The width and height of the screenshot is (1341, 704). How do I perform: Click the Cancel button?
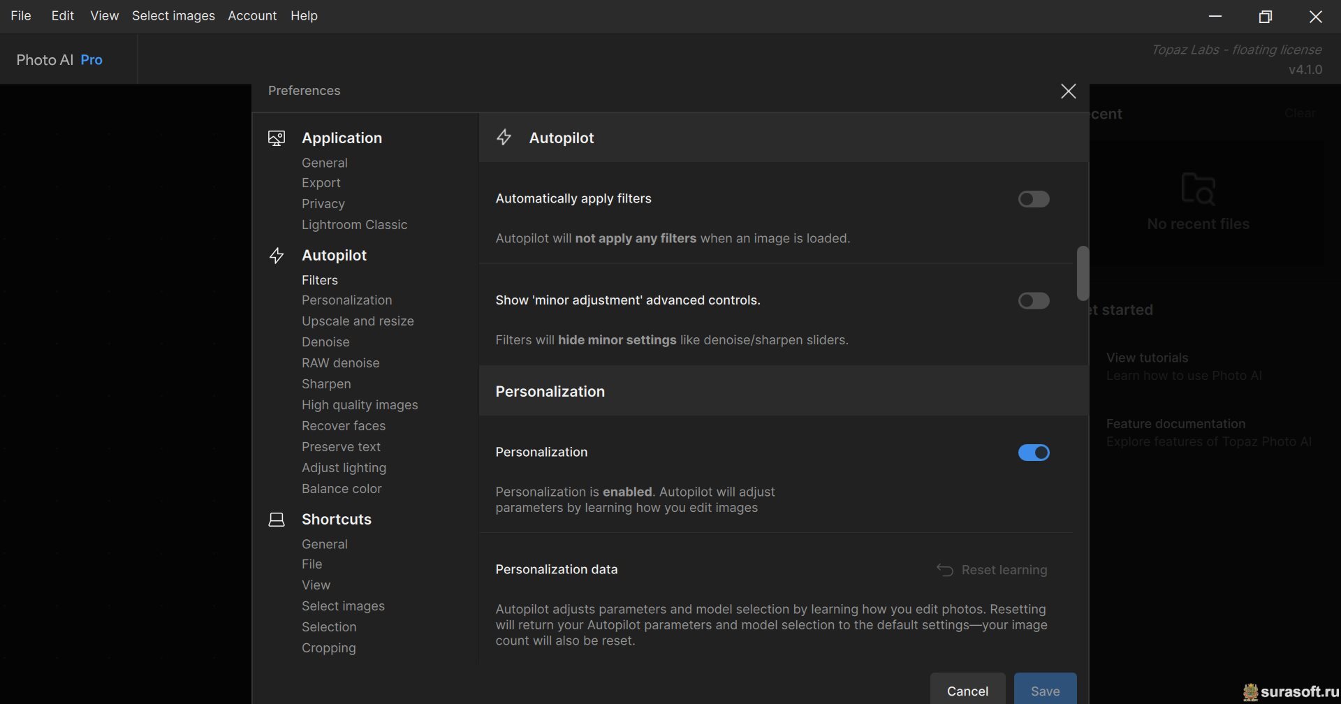pos(967,691)
